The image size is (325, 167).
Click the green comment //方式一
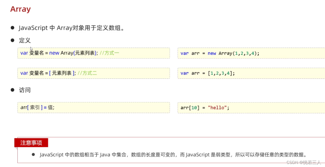point(109,53)
